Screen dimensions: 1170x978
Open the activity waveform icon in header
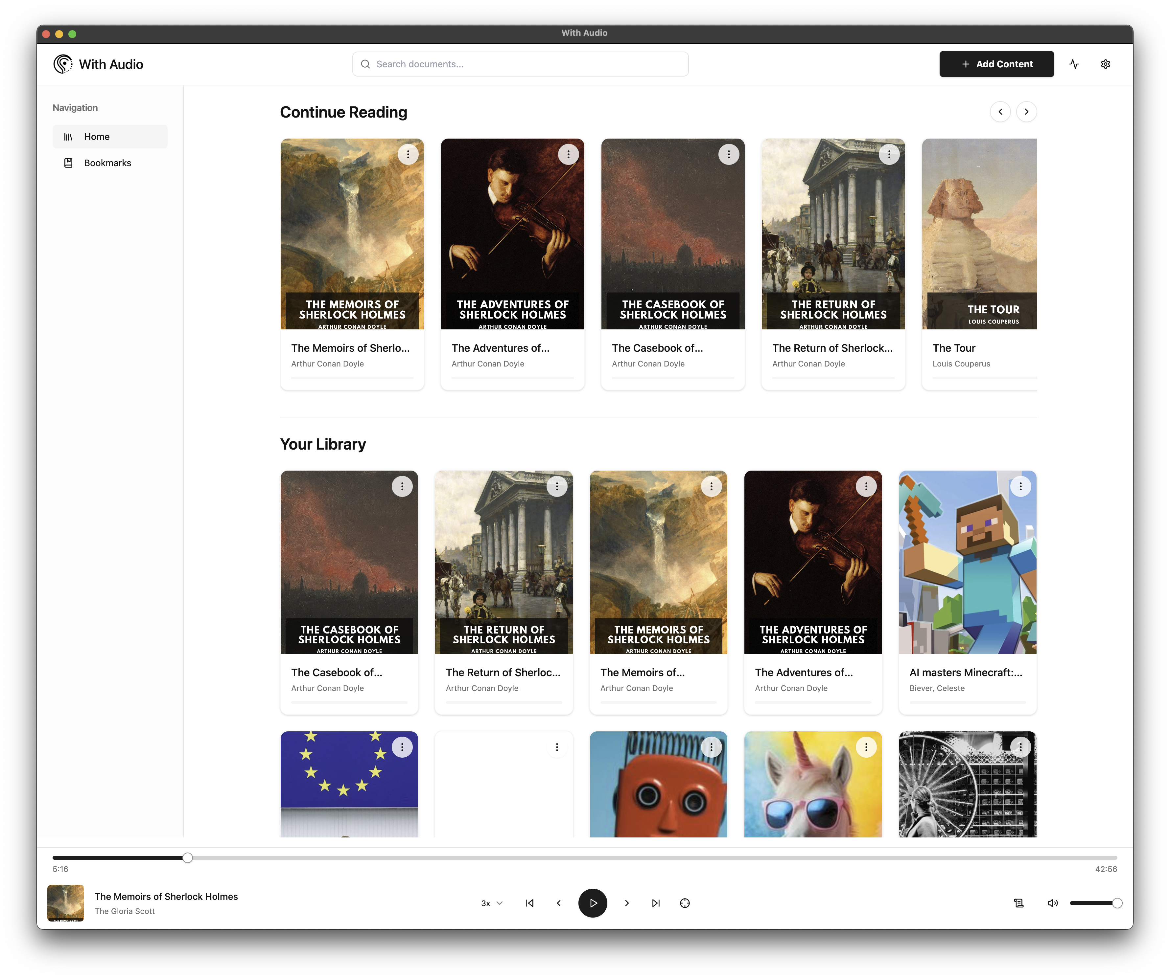1074,64
